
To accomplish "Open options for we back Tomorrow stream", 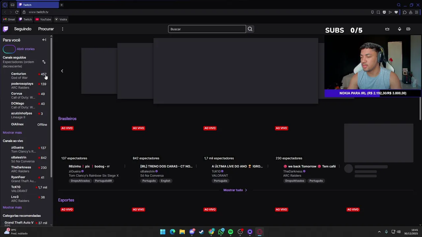I will [339, 166].
